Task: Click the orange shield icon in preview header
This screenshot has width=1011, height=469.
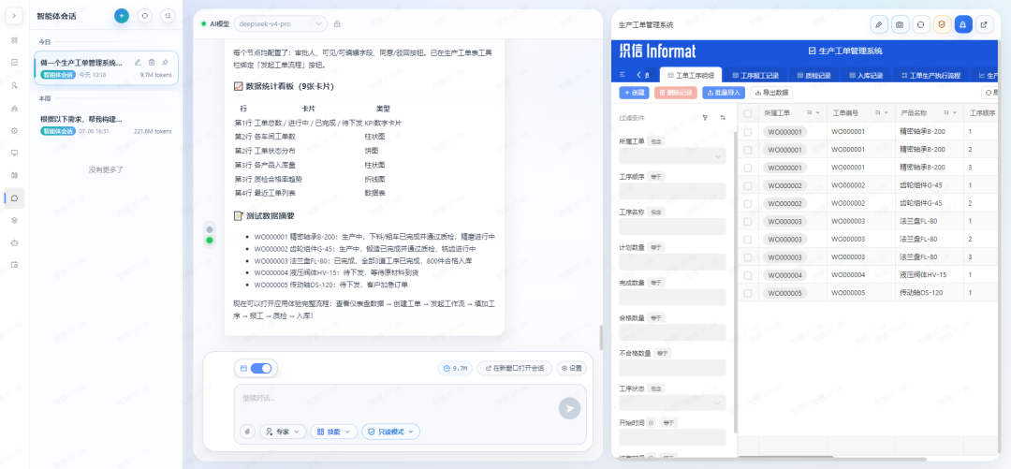Action: (942, 24)
